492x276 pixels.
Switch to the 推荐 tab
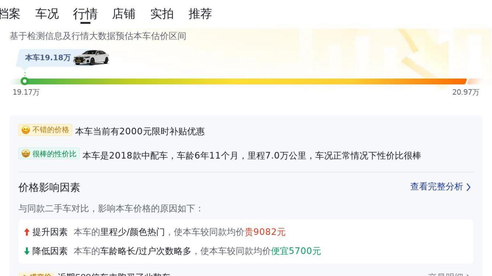[200, 14]
